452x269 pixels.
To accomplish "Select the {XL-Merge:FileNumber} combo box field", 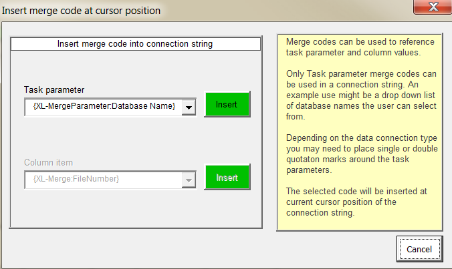I will [x=110, y=180].
